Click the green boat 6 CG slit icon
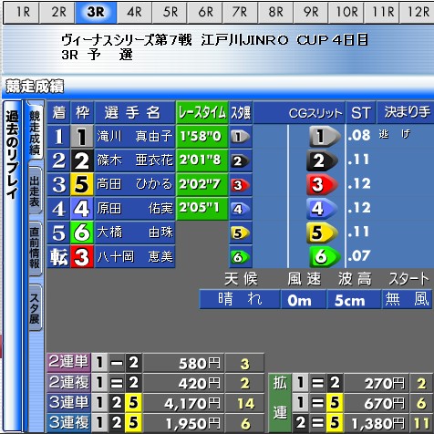This screenshot has width=434, height=434. pyautogui.click(x=325, y=256)
